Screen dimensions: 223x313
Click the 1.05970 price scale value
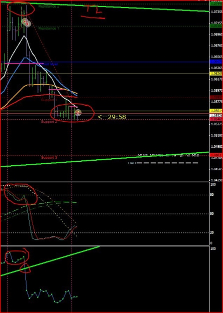[216, 91]
